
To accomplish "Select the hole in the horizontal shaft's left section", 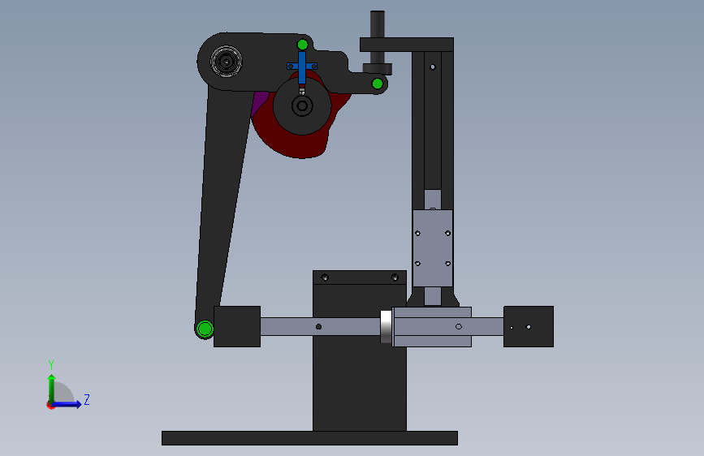I will pos(318,327).
